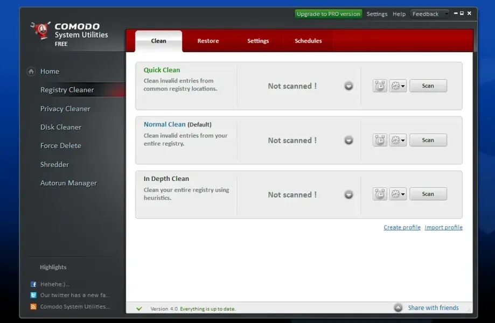The image size is (495, 323).
Task: Click the Import profile link
Action: click(x=443, y=227)
